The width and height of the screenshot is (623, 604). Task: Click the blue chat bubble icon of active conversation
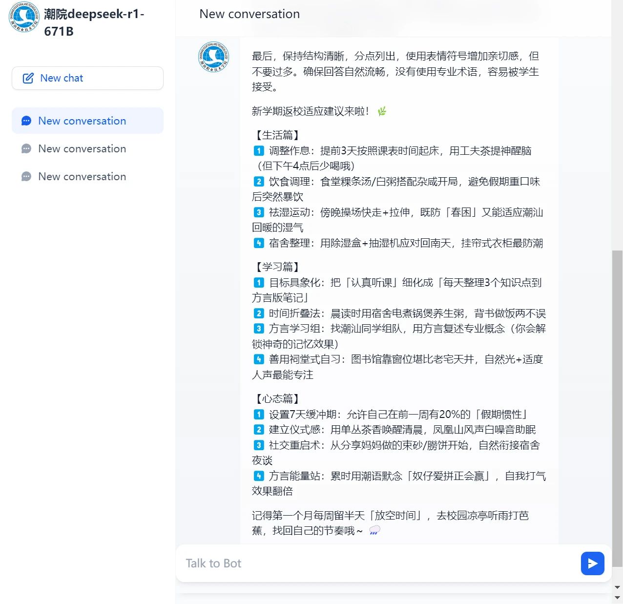click(x=26, y=121)
